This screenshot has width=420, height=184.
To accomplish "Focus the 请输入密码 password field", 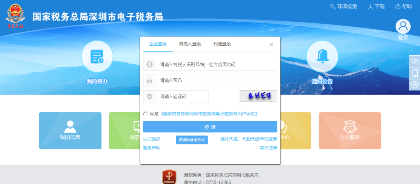I will click(x=210, y=81).
